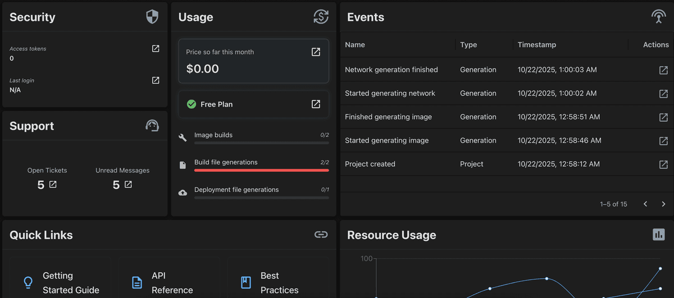The width and height of the screenshot is (674, 298).
Task: Open the Unread Messages link icon
Action: 128,185
